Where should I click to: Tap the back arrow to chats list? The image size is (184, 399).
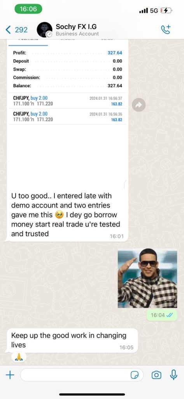(8, 30)
